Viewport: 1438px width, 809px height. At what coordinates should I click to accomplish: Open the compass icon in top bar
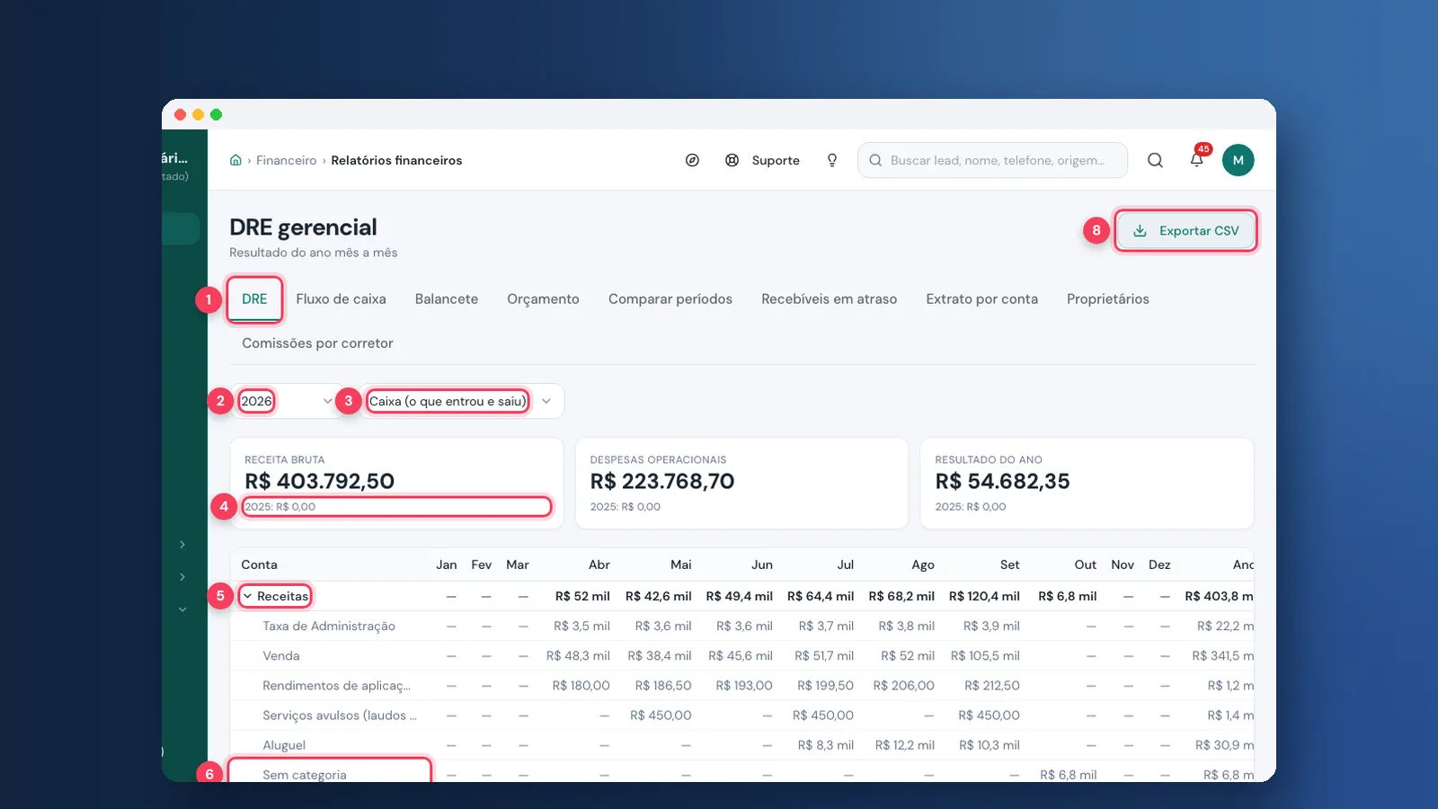pos(692,160)
